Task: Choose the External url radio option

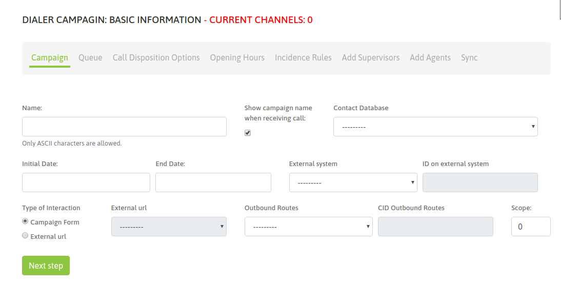Action: click(x=25, y=236)
